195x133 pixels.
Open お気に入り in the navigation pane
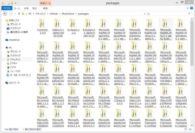point(12,20)
